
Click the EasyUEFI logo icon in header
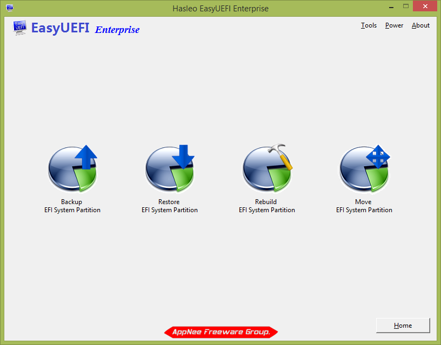pos(19,28)
